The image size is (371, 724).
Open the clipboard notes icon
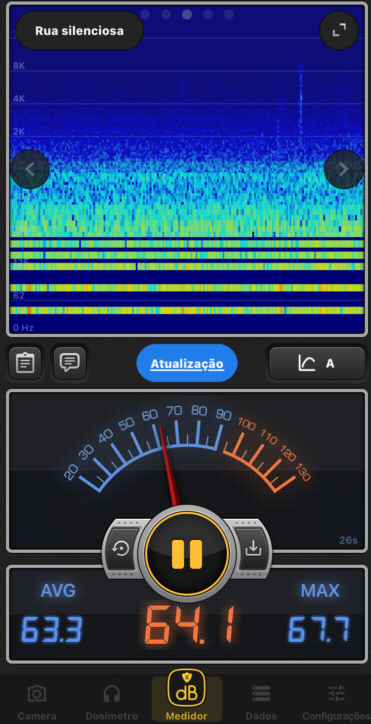click(x=25, y=362)
